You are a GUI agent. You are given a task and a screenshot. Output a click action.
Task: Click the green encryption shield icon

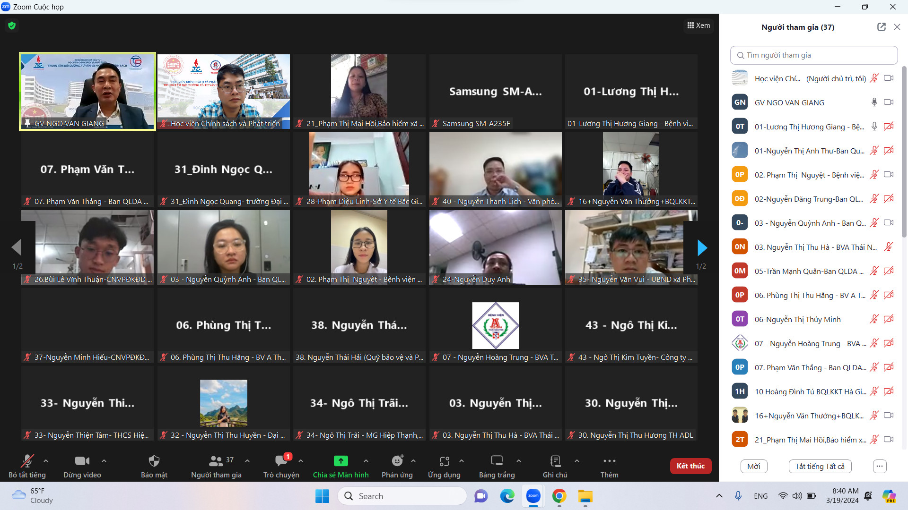(12, 25)
